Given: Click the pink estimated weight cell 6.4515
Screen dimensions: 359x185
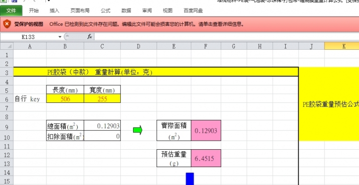Looking at the screenshot, I should (206, 158).
